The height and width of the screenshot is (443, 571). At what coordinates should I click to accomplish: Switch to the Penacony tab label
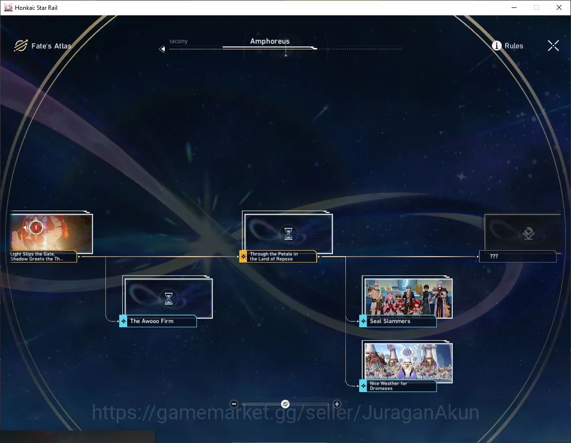179,41
